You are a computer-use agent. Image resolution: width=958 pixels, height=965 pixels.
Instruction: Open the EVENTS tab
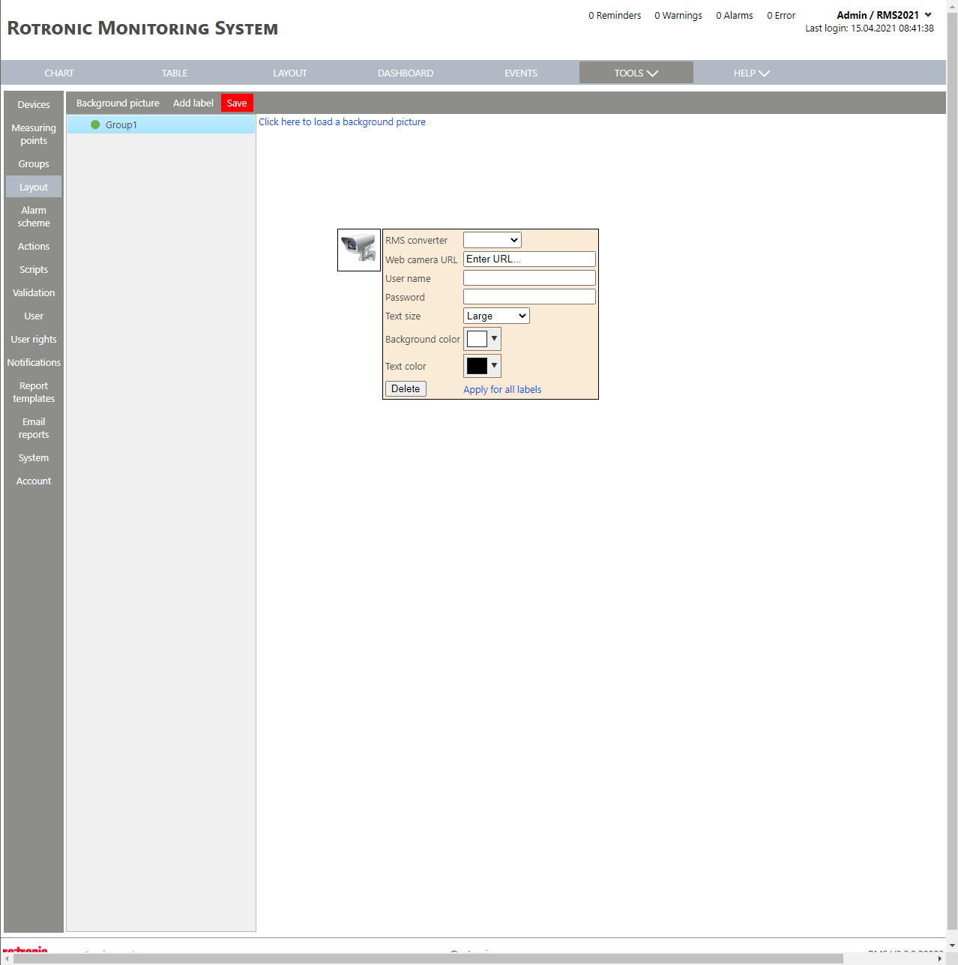point(521,73)
